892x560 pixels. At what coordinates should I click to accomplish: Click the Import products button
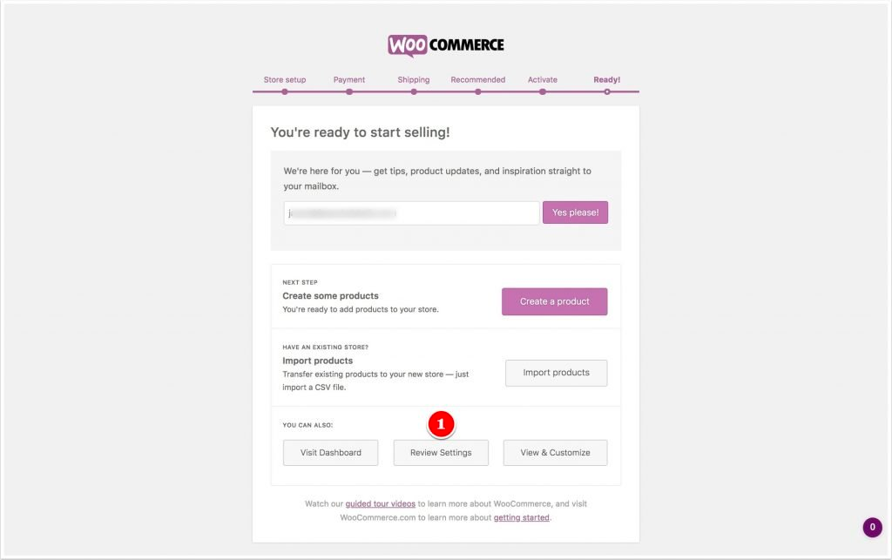click(556, 373)
